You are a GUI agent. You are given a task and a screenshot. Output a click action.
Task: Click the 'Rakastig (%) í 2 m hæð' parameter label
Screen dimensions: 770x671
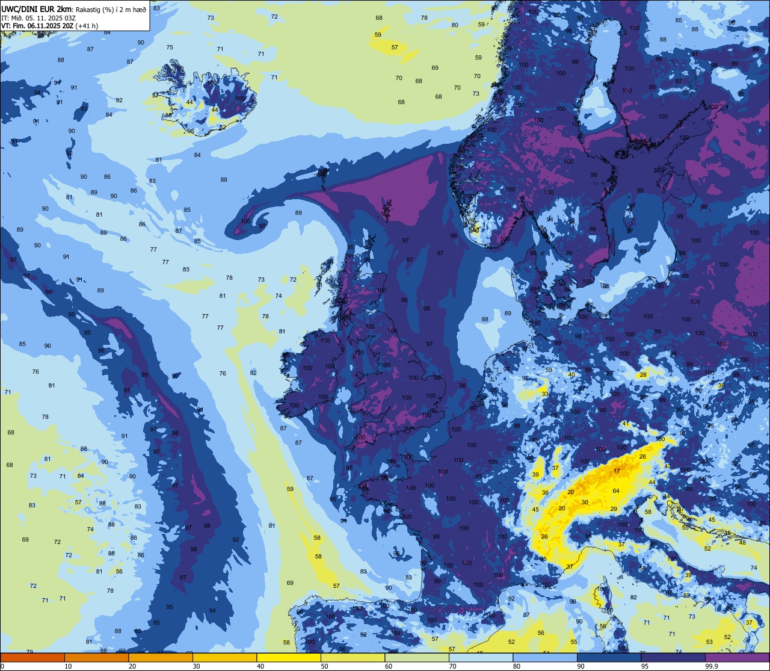(x=111, y=9)
